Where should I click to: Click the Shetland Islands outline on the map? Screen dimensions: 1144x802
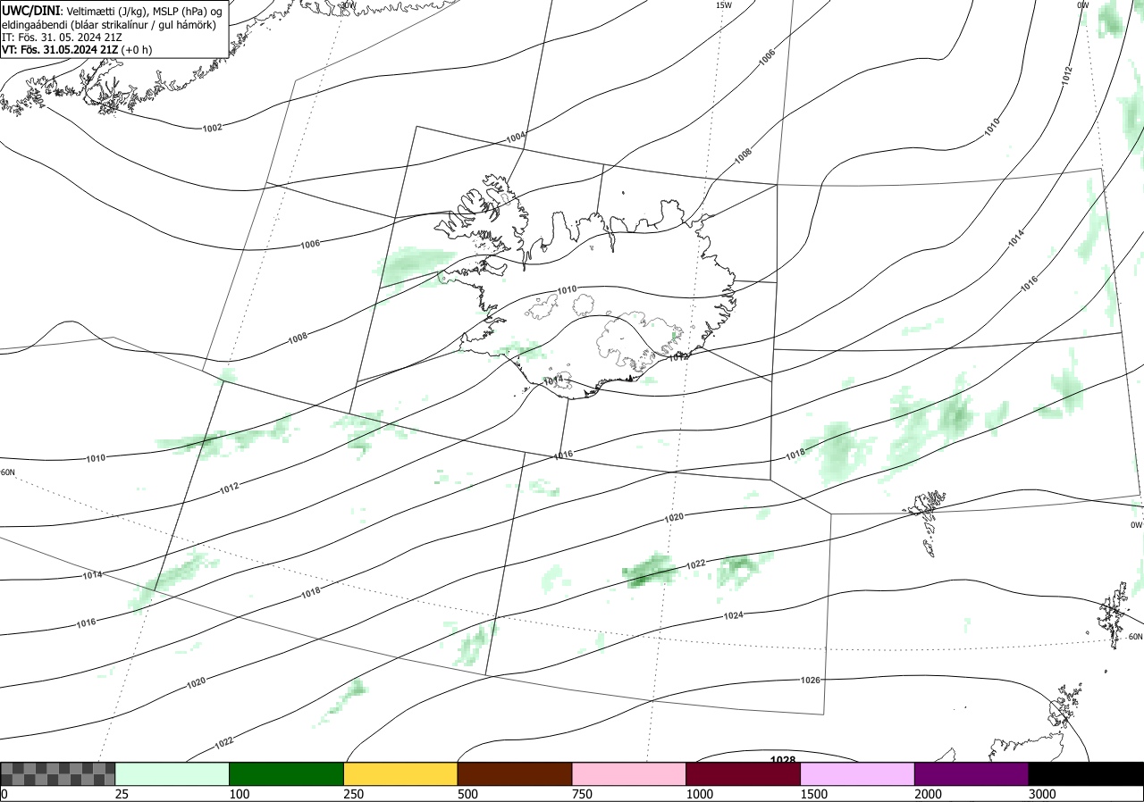[1115, 614]
